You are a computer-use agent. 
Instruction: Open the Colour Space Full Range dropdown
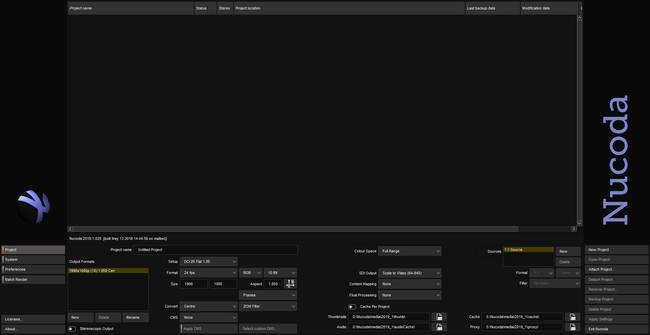410,251
